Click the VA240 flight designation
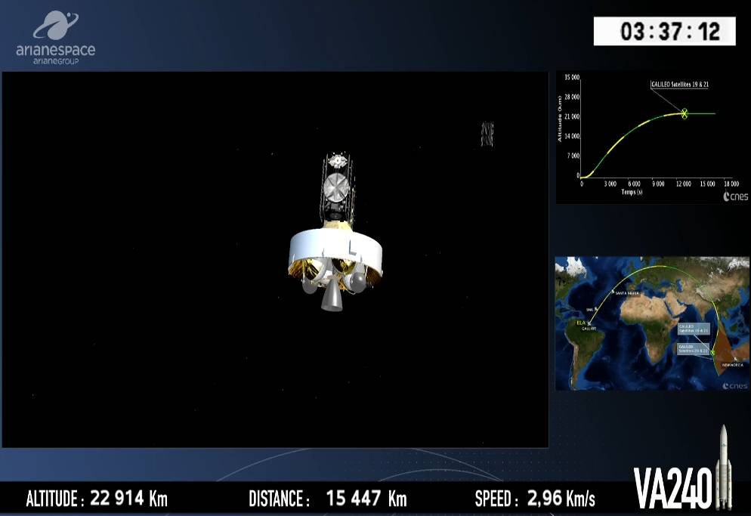Viewport: 751px width, 516px height. pyautogui.click(x=673, y=488)
